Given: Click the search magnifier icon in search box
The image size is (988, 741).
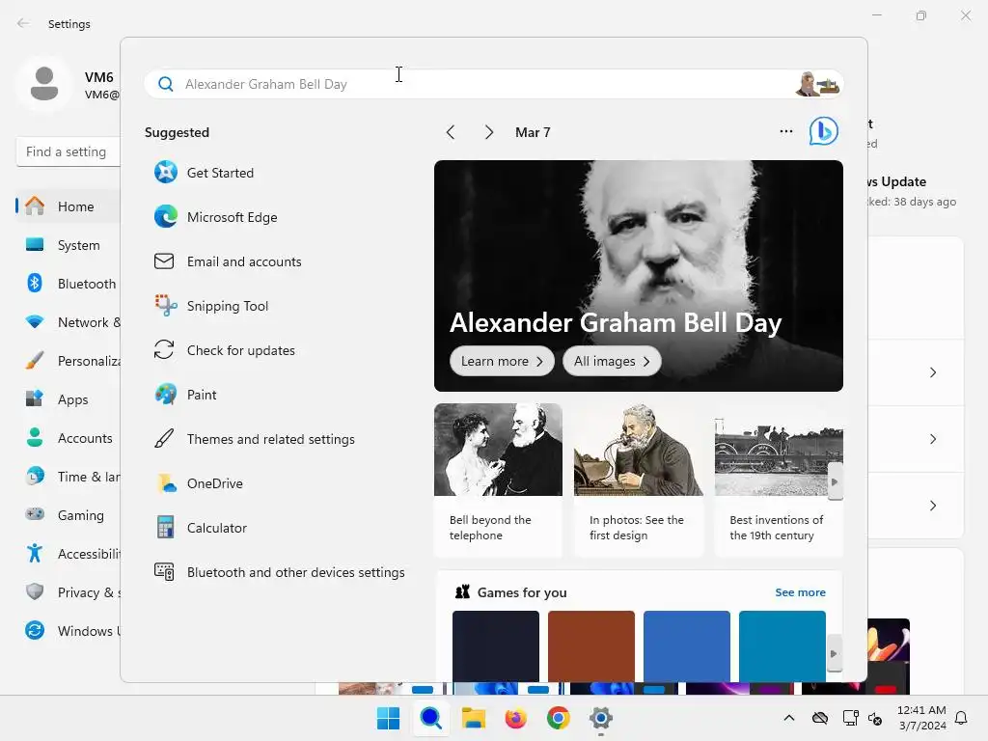Looking at the screenshot, I should [x=166, y=85].
